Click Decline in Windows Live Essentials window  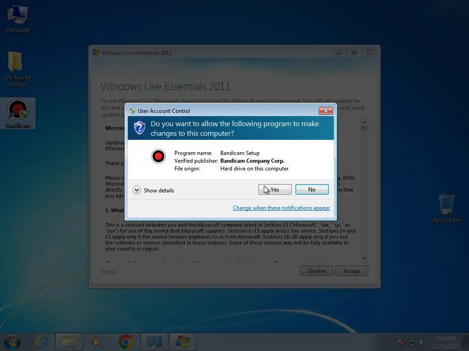316,271
